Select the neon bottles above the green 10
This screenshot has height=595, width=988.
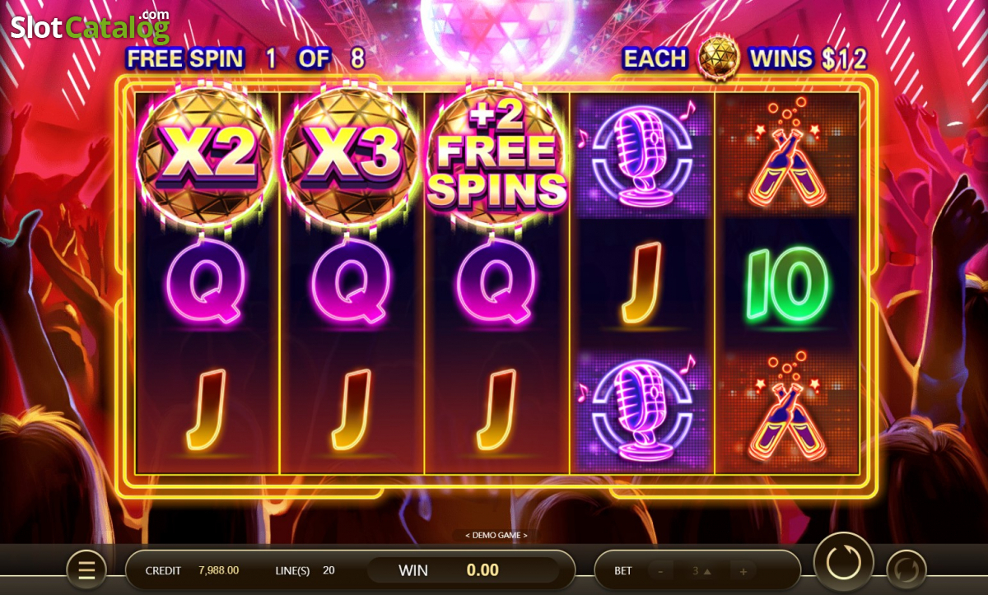click(x=786, y=155)
